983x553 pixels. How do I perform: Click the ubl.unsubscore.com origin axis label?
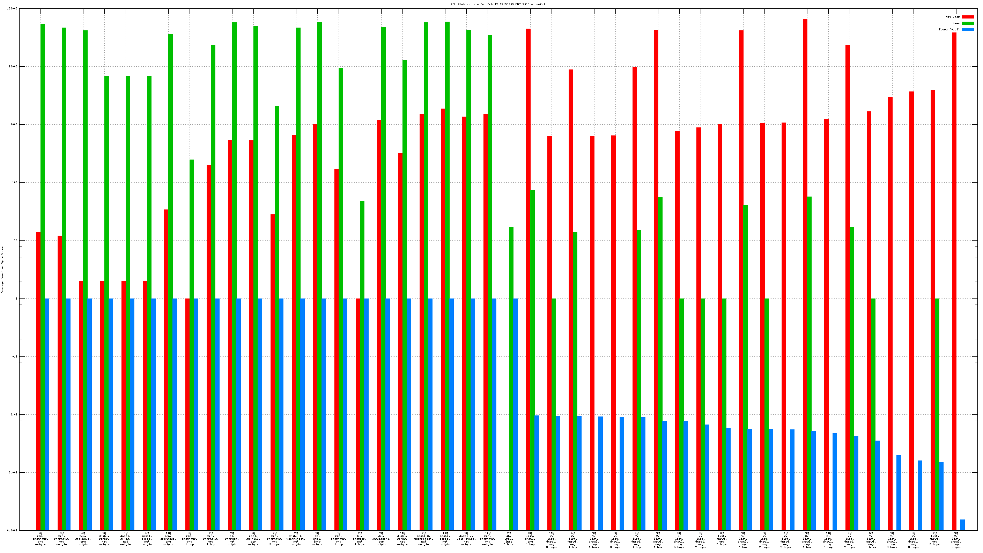(x=381, y=538)
